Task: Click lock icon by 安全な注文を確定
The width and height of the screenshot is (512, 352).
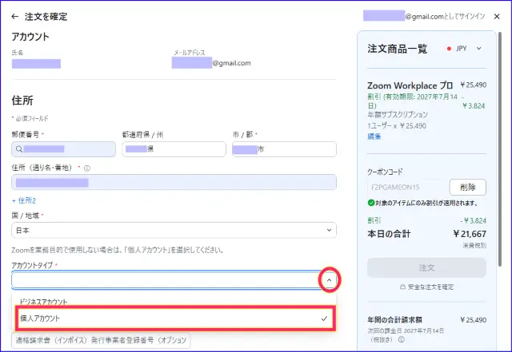Action: point(403,287)
